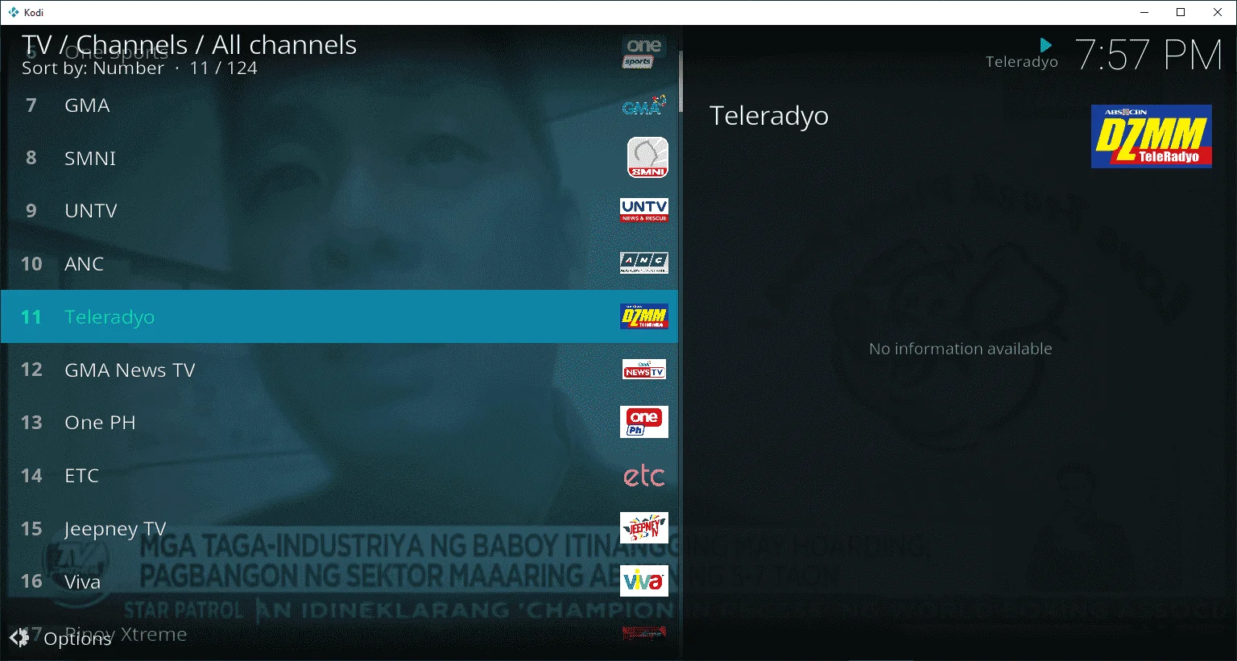
Task: Select channel 8 SMNI
Action: pos(339,158)
